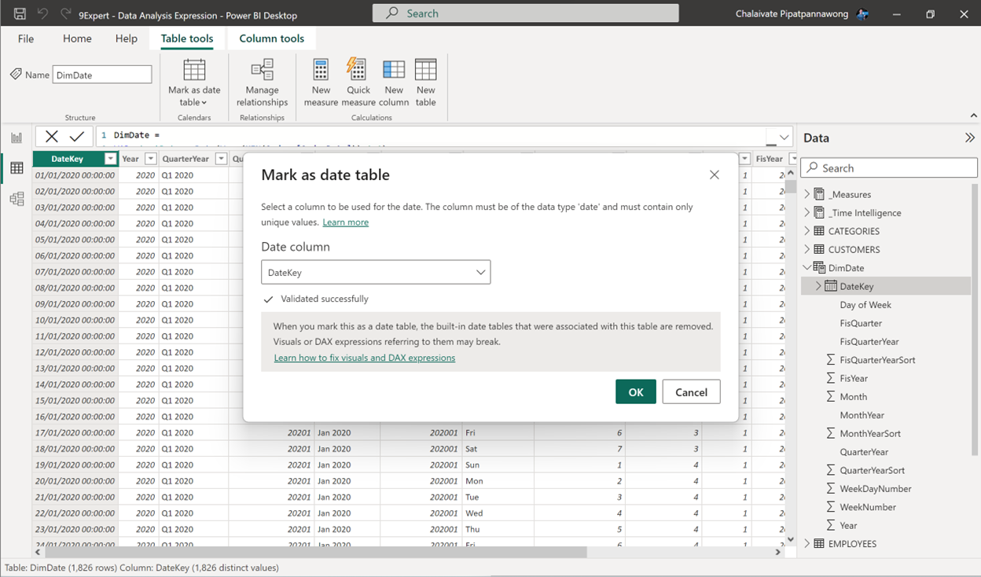Collapse the Data pane
The image size is (981, 577).
tap(969, 138)
